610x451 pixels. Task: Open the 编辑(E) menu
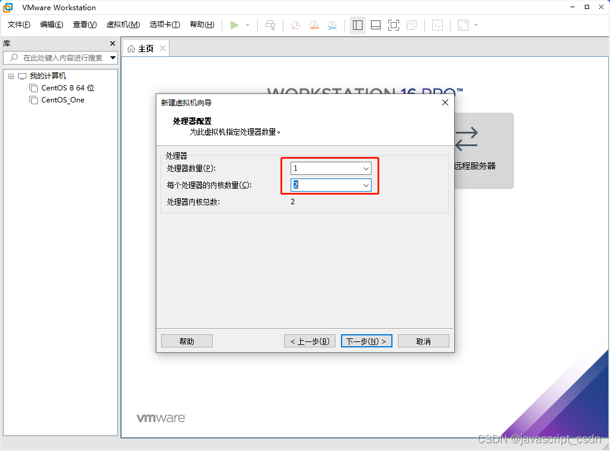(52, 25)
